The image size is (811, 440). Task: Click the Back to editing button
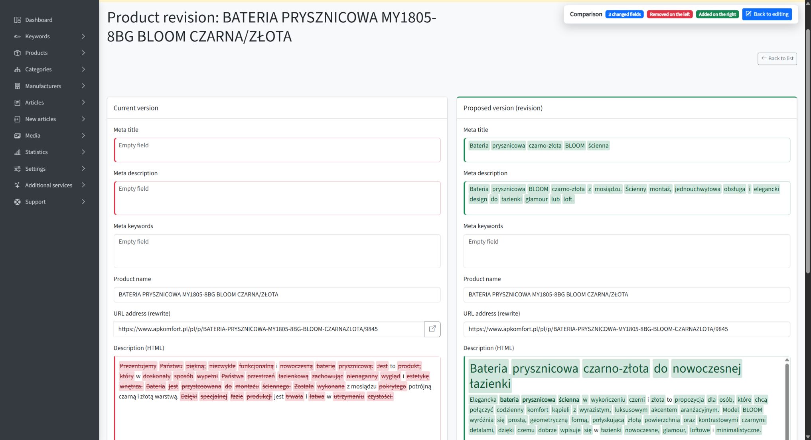(767, 14)
